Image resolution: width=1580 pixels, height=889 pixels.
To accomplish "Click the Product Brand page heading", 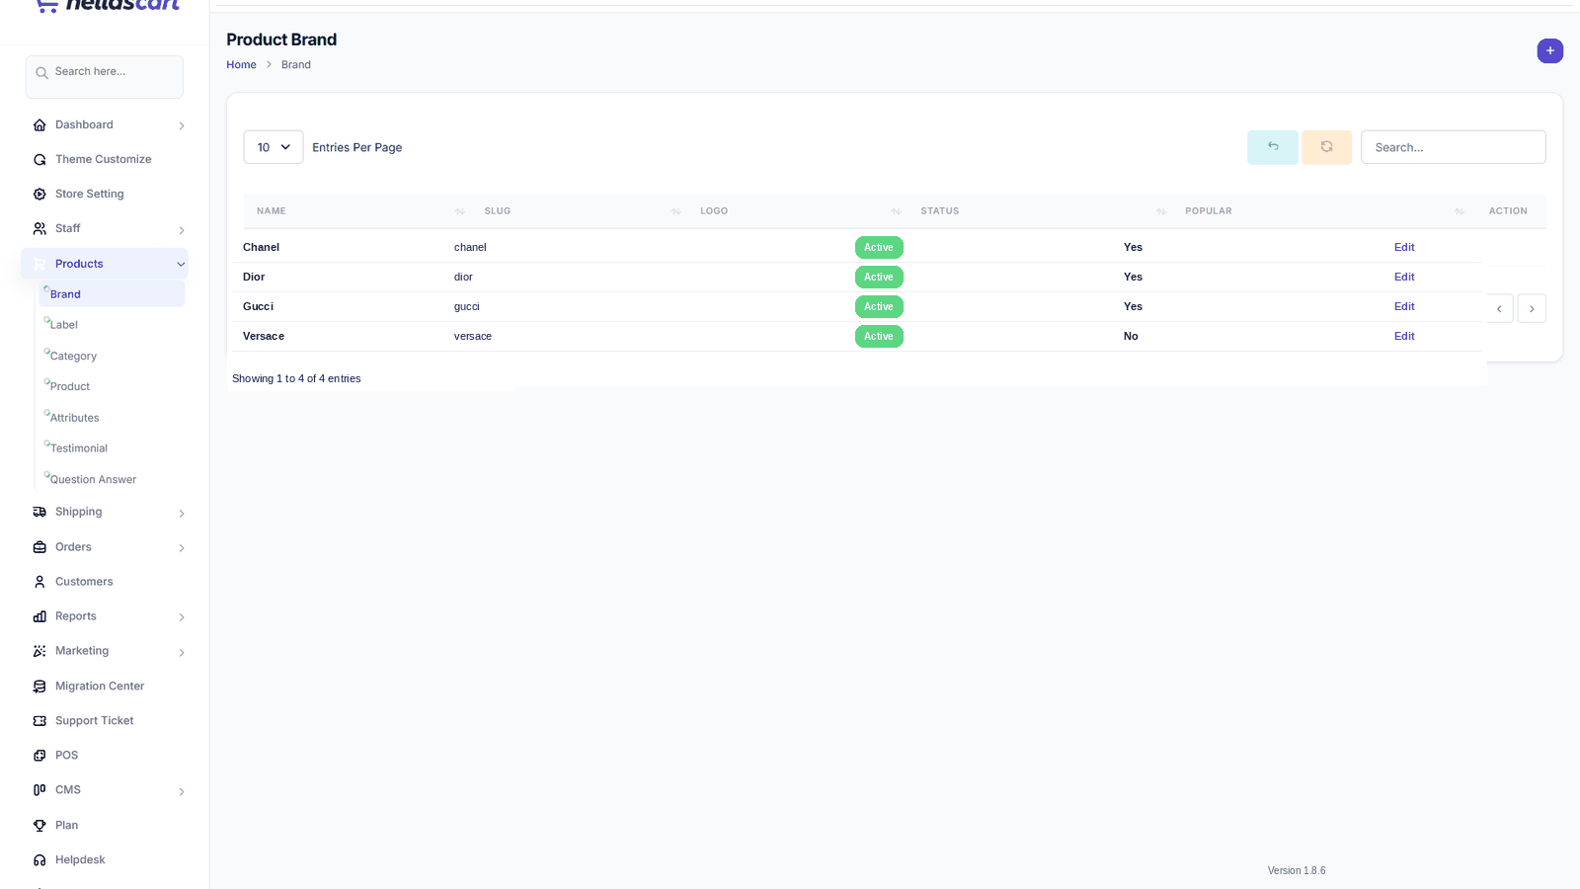I will pyautogui.click(x=281, y=40).
